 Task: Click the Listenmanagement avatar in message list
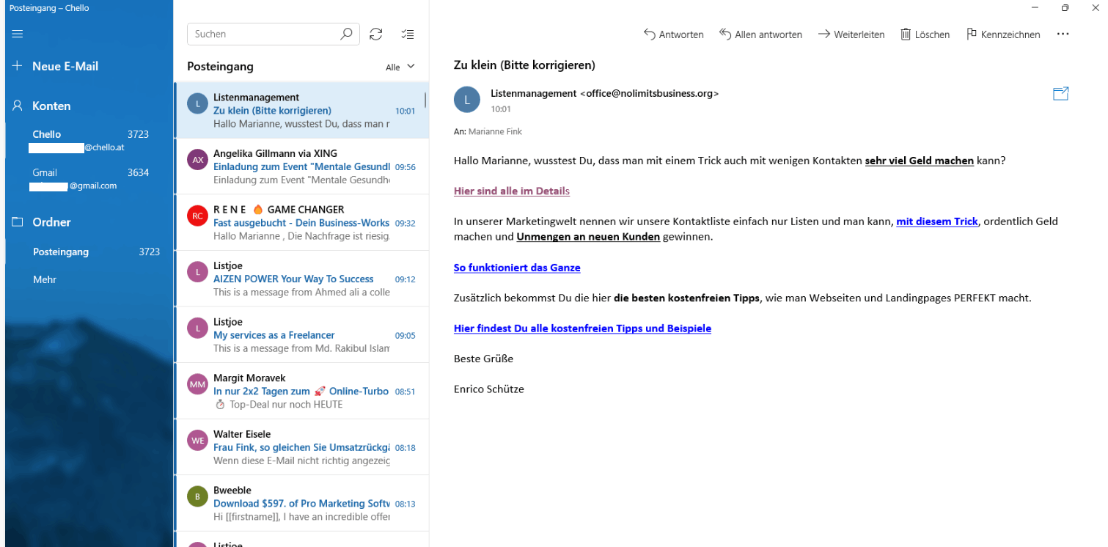pos(197,104)
